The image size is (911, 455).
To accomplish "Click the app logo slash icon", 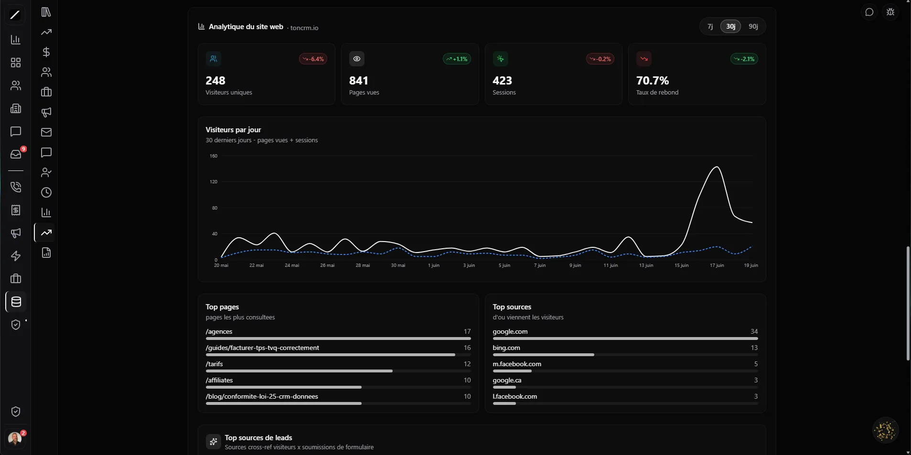I will click(x=15, y=15).
